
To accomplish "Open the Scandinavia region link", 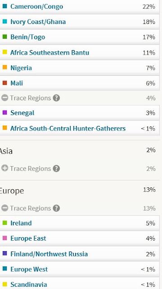I will [29, 284].
